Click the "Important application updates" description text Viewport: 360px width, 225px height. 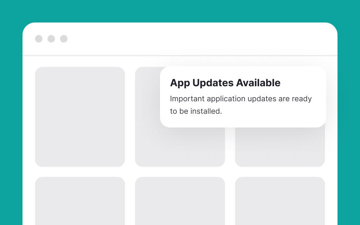pos(241,99)
